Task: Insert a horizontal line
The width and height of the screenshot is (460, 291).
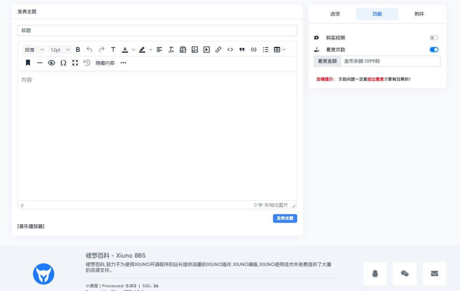Action: (40, 63)
